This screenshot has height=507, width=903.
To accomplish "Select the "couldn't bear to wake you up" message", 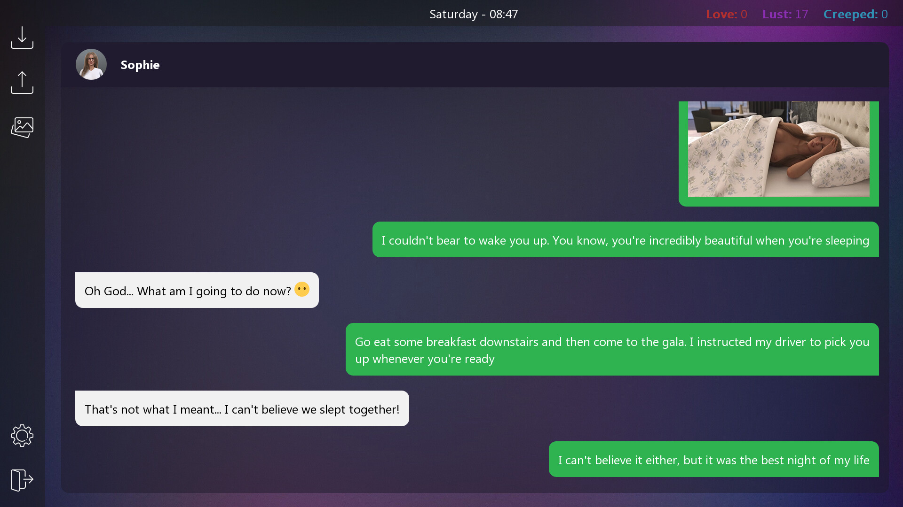I will tap(626, 239).
